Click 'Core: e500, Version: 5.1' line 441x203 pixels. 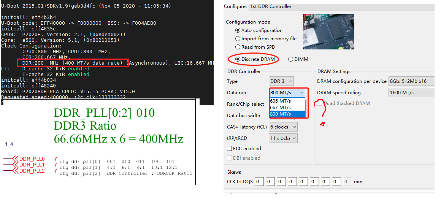[60, 40]
